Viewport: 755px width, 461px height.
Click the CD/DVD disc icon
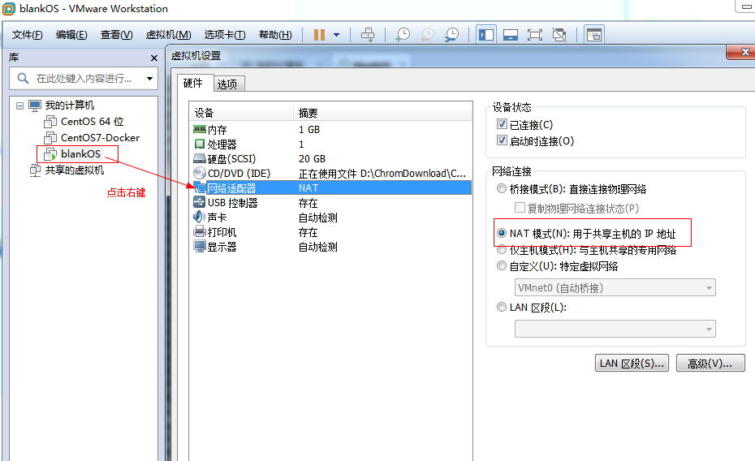pyautogui.click(x=200, y=173)
